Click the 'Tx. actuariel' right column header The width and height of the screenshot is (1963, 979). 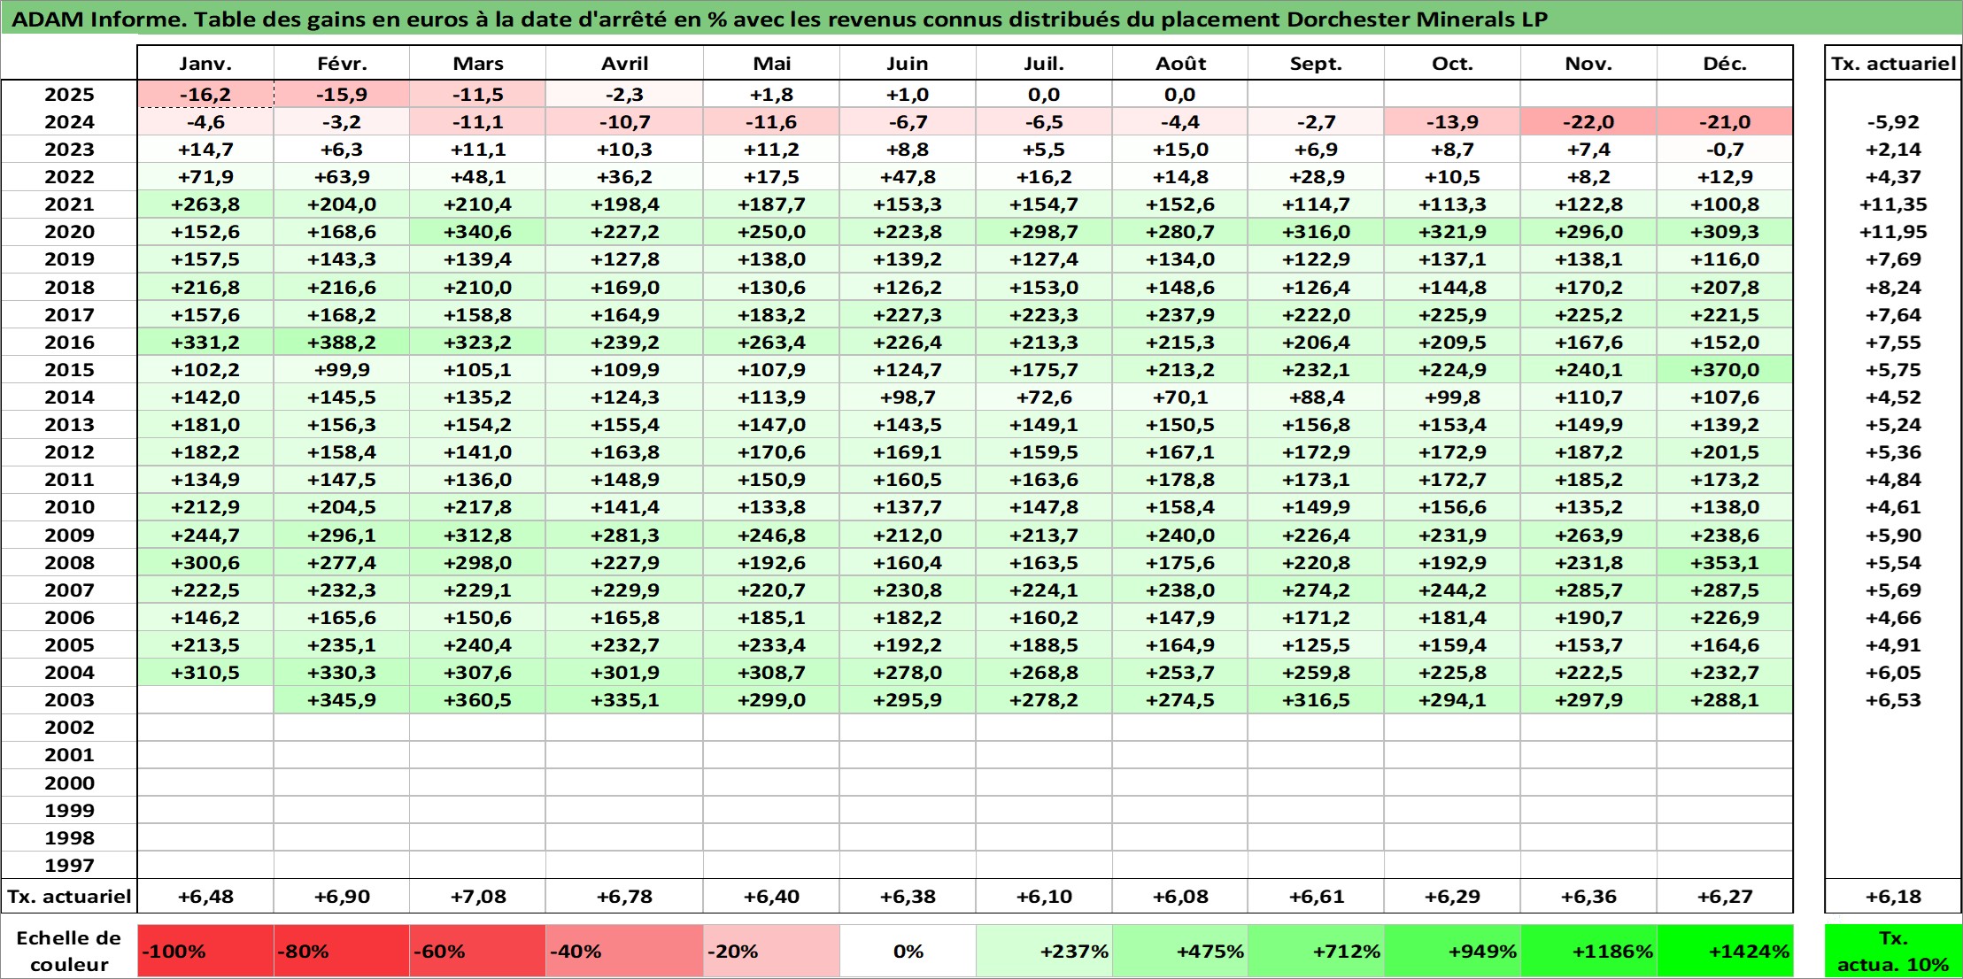(1893, 63)
